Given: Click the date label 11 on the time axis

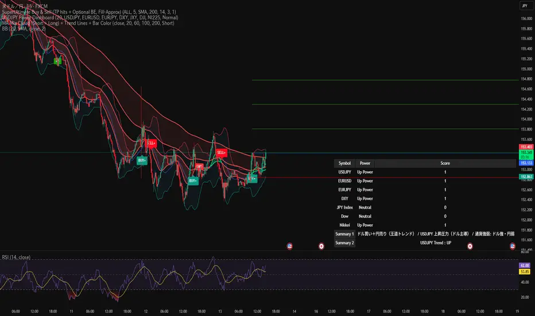Looking at the screenshot, I should tap(71, 311).
